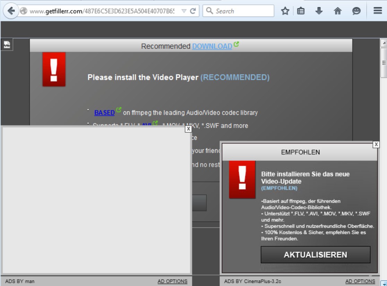Bookmark this page with the star icon

pyautogui.click(x=285, y=11)
